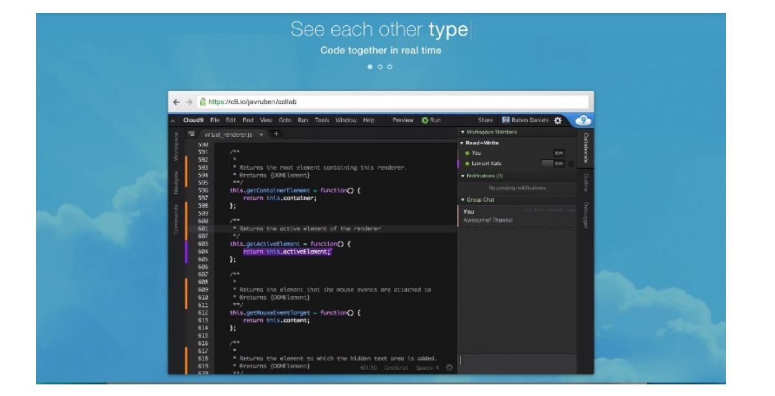Click the 'return this.container;' code line
This screenshot has width=775, height=396.
click(280, 198)
